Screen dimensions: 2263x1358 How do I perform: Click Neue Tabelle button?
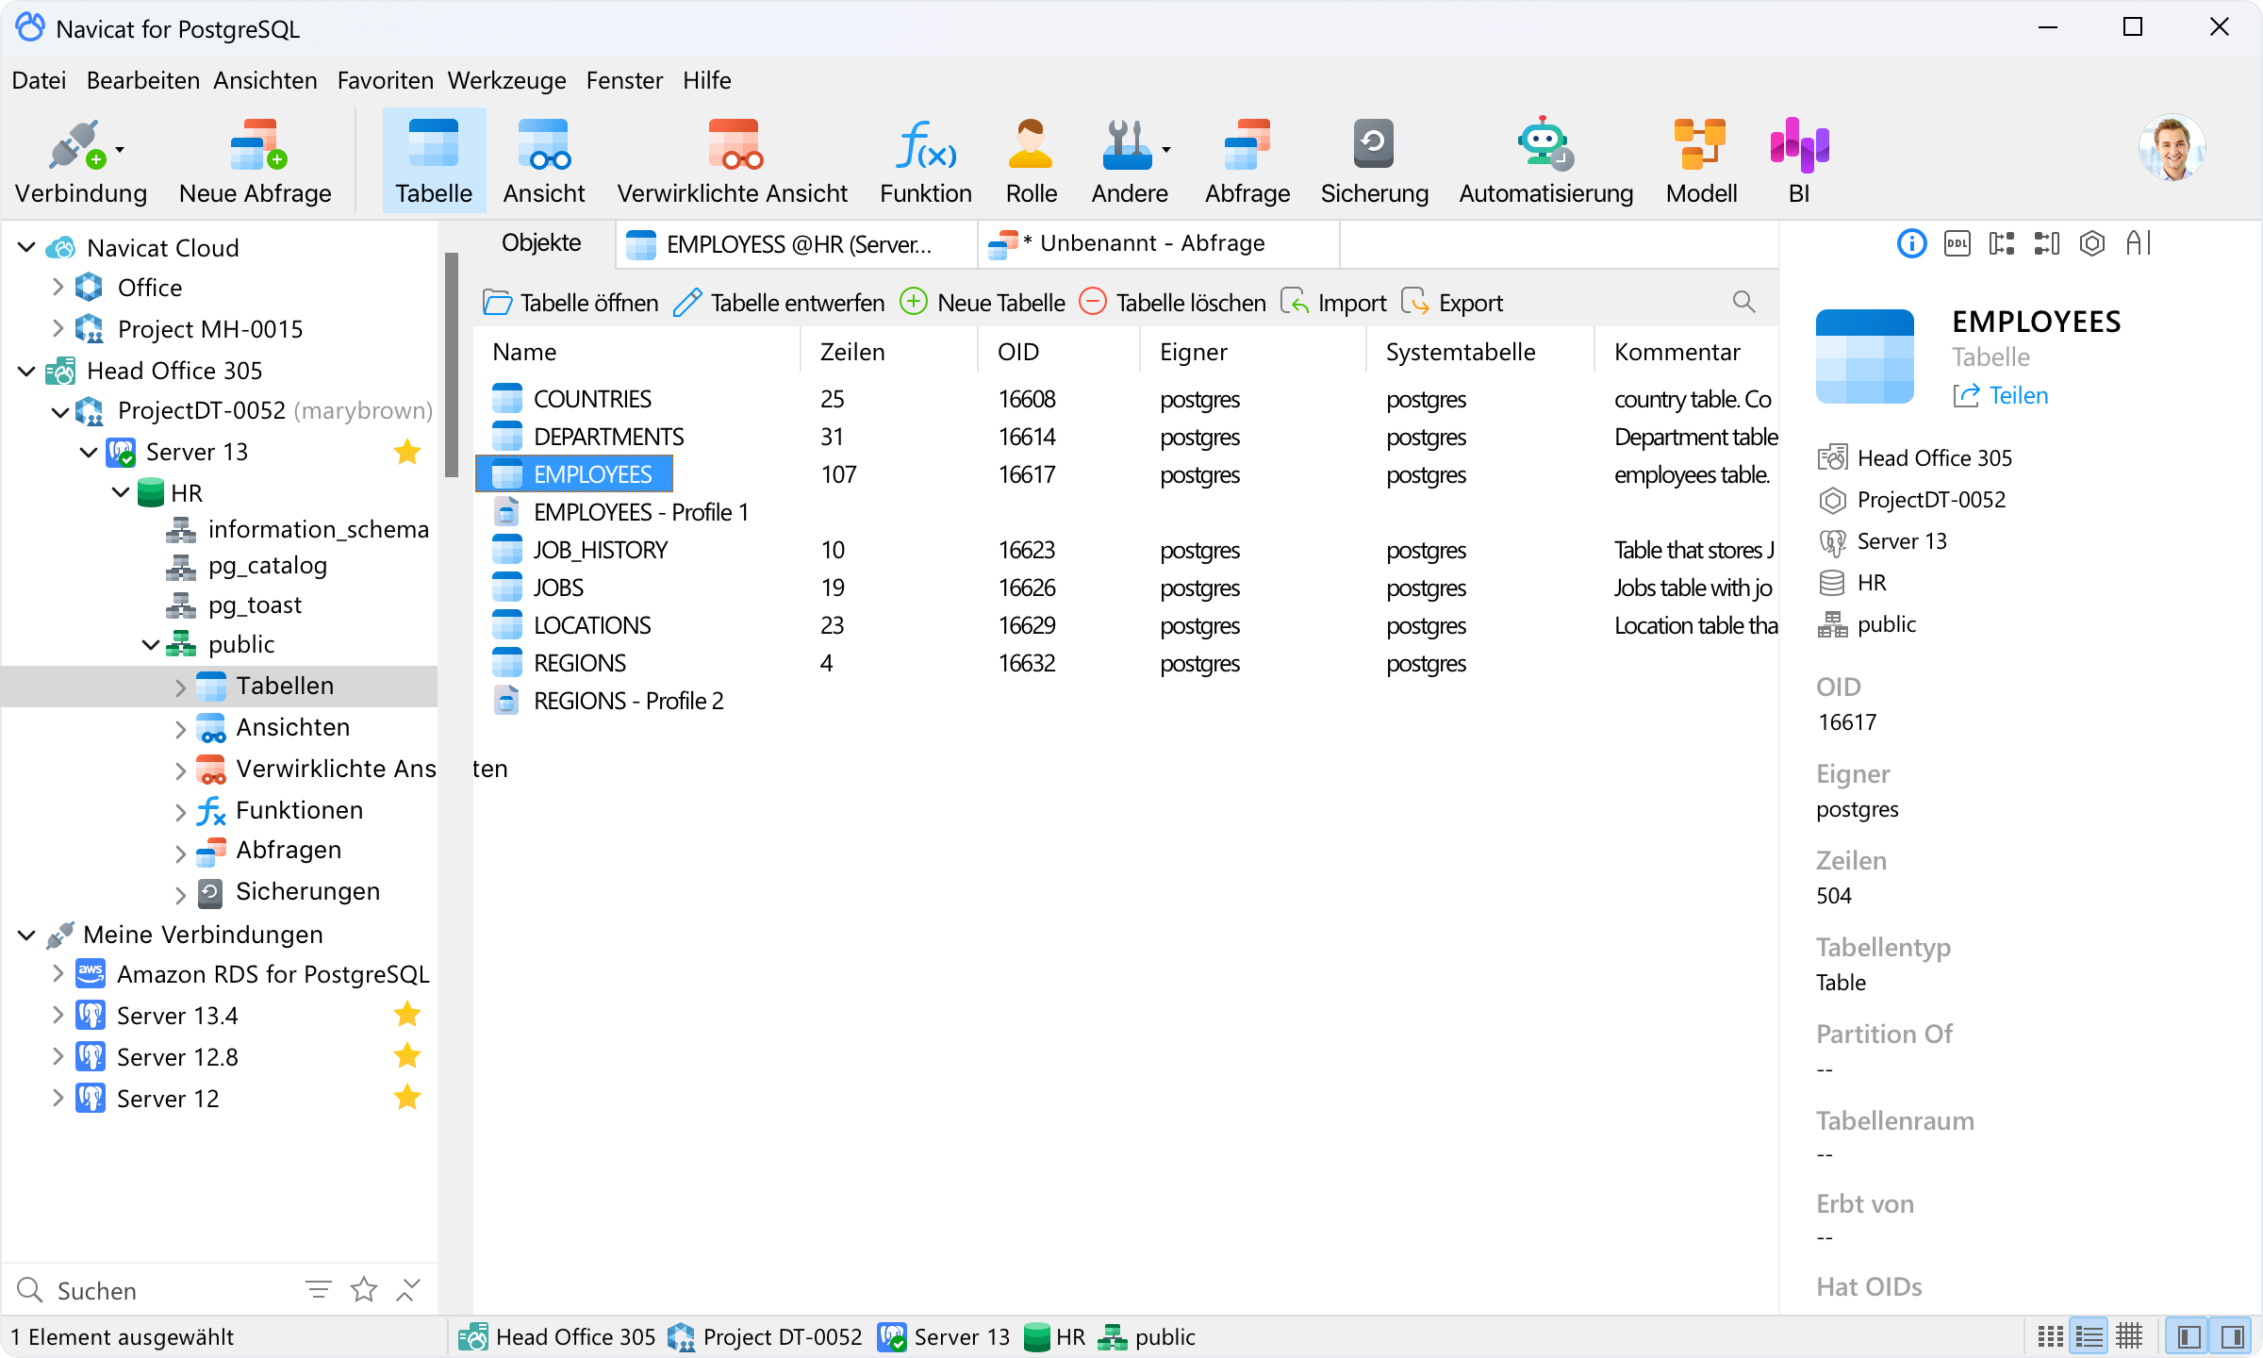click(x=983, y=303)
